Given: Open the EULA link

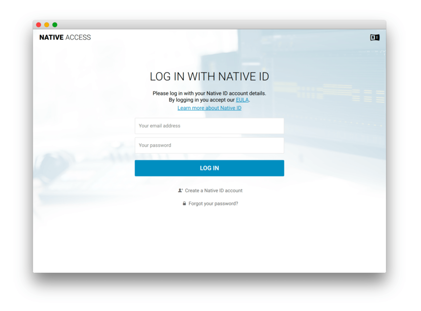Looking at the screenshot, I should pos(242,100).
